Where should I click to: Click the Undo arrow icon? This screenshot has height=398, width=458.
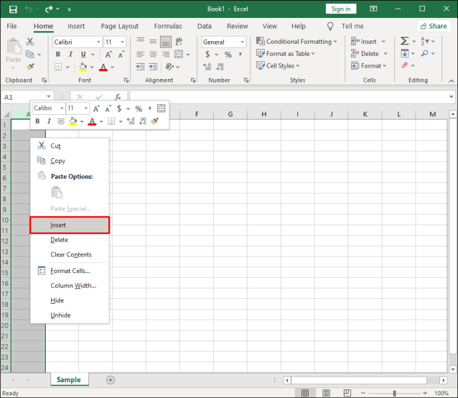pyautogui.click(x=29, y=9)
